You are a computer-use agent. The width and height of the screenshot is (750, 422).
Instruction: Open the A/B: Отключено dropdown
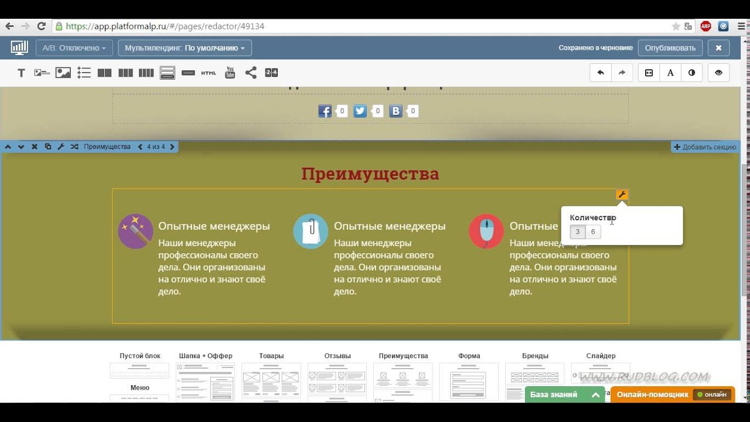click(x=74, y=48)
